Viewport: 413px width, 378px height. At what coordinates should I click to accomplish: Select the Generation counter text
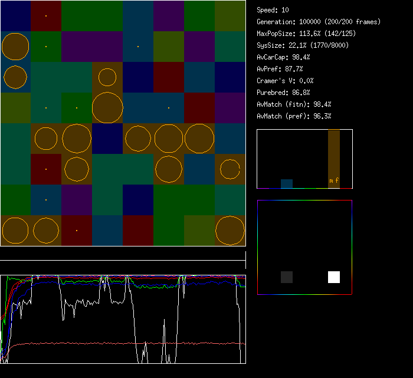point(319,22)
